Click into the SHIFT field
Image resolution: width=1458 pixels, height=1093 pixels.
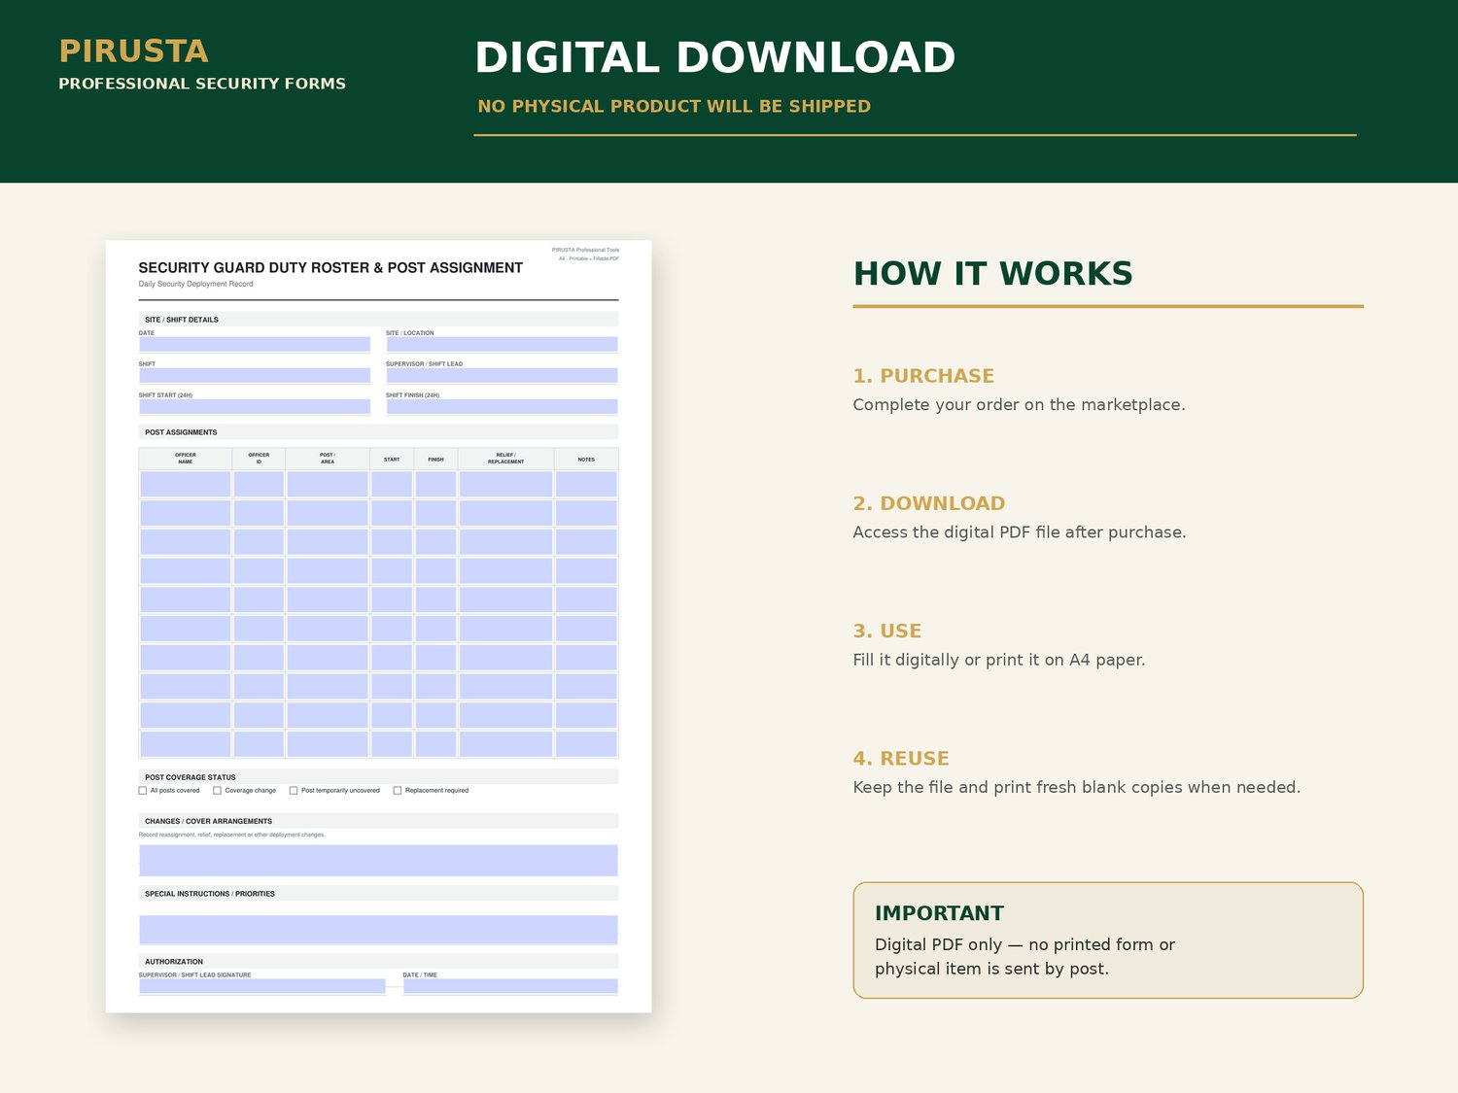point(255,375)
